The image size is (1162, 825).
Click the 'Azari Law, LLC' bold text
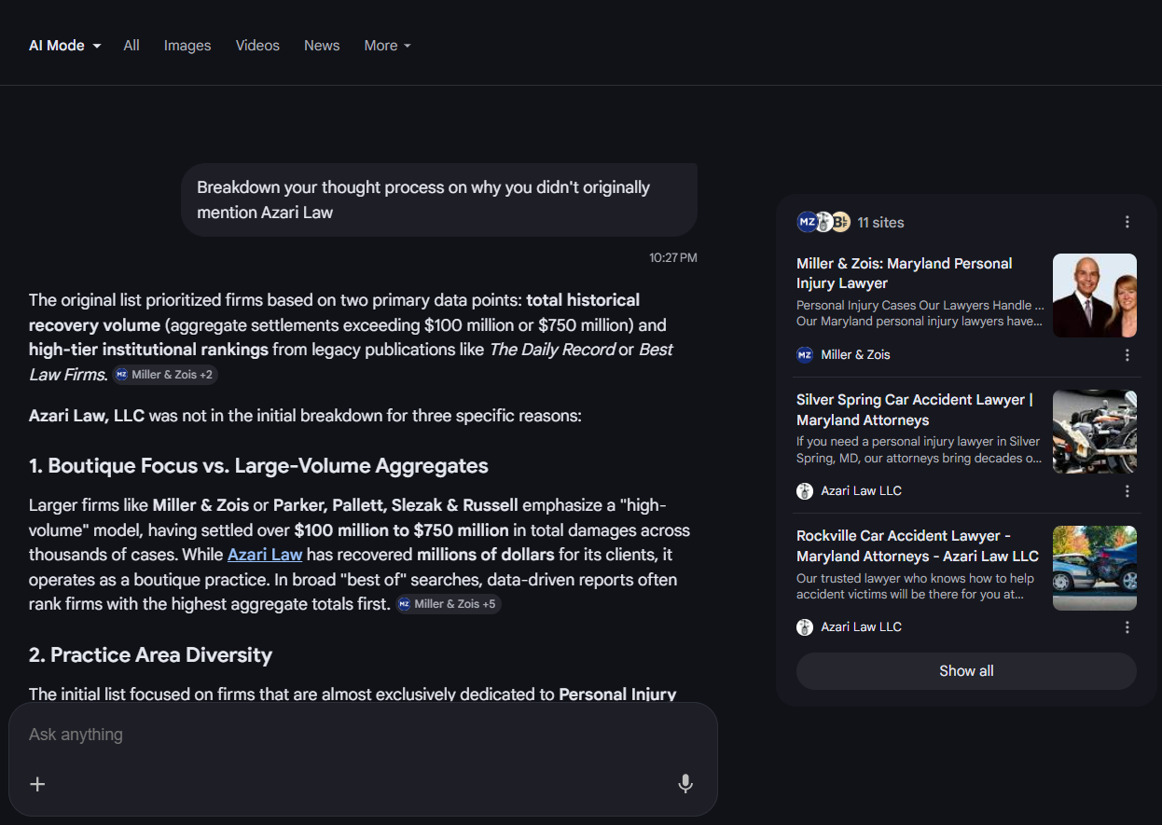tap(87, 415)
